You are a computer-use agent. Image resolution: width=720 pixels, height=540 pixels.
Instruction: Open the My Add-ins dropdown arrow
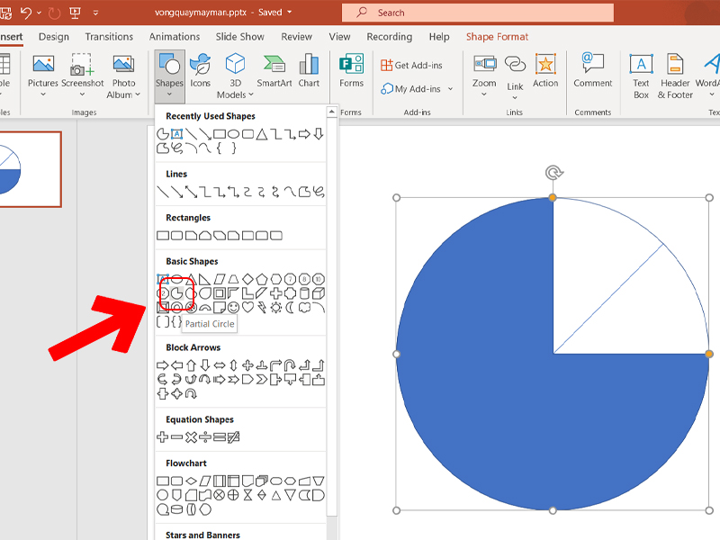point(451,89)
